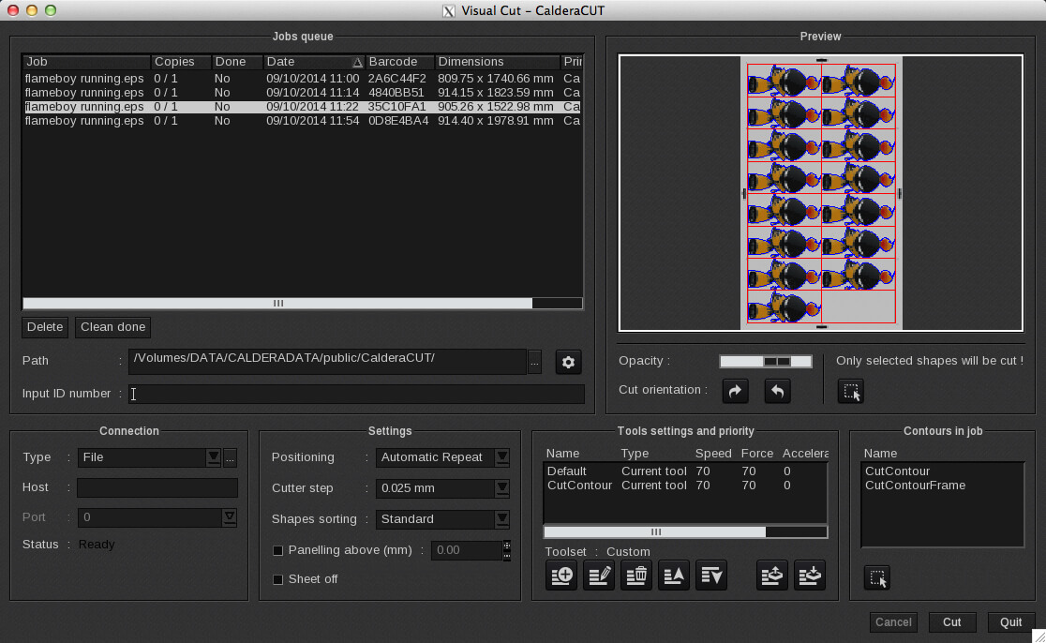Viewport: 1046px width, 643px height.
Task: Click 809.75 x 1740.66 mm dimensions cell
Action: coord(496,79)
